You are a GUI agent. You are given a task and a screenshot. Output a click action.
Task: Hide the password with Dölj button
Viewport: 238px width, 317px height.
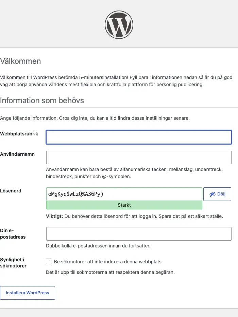pos(217,194)
